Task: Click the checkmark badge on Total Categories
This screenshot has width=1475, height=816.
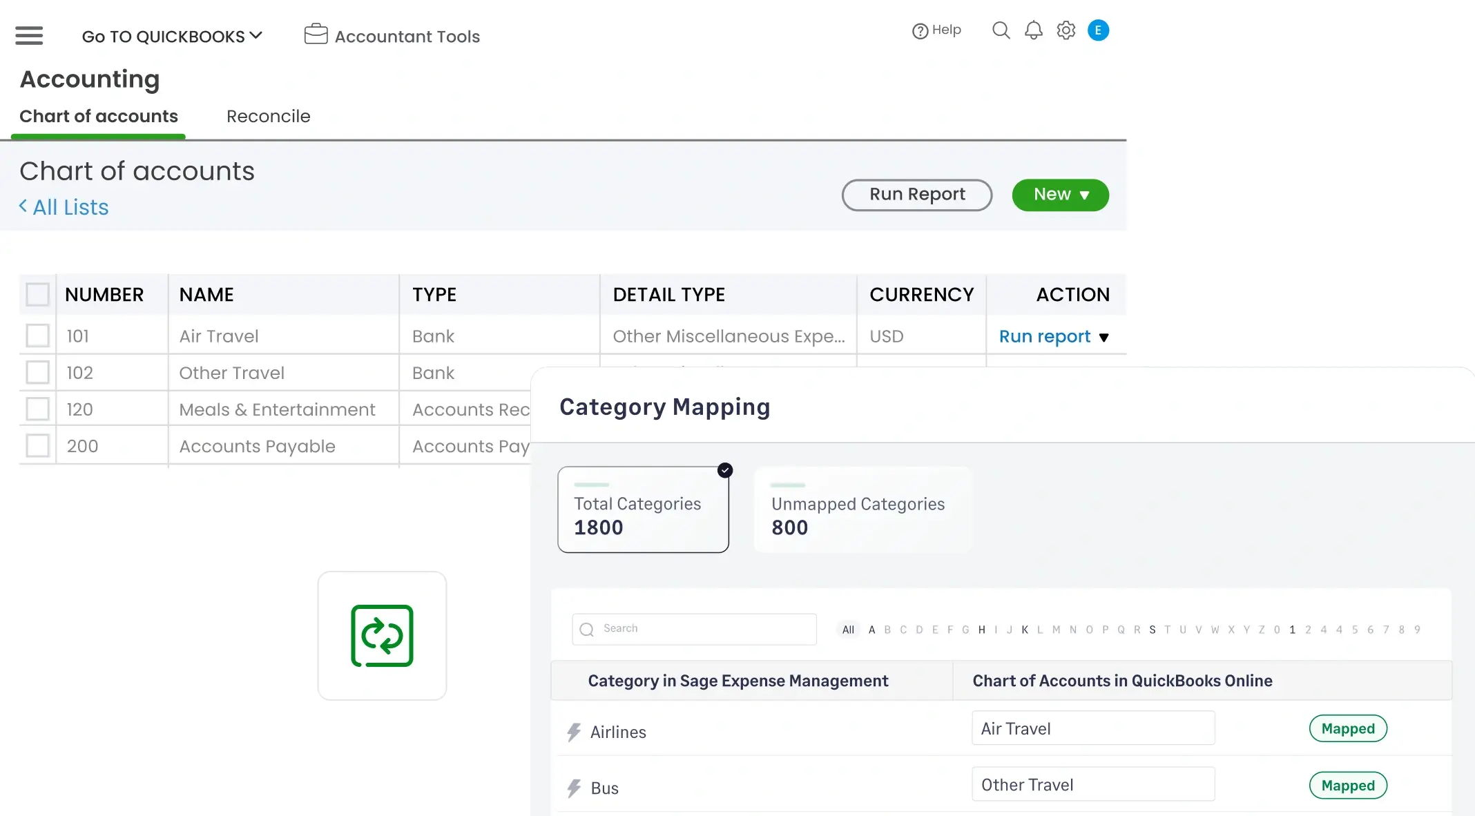Action: pos(725,470)
